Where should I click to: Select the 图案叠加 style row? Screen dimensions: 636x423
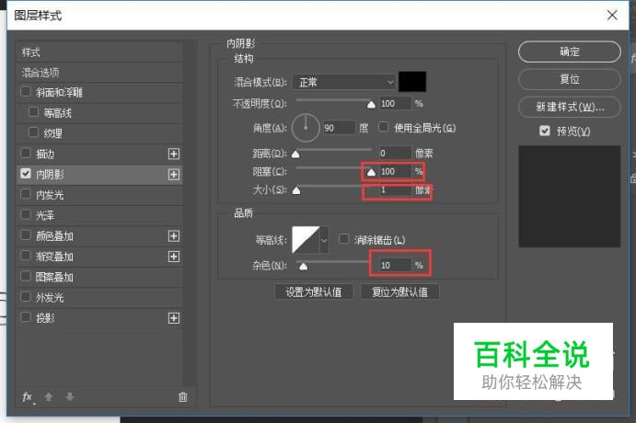pyautogui.click(x=99, y=277)
